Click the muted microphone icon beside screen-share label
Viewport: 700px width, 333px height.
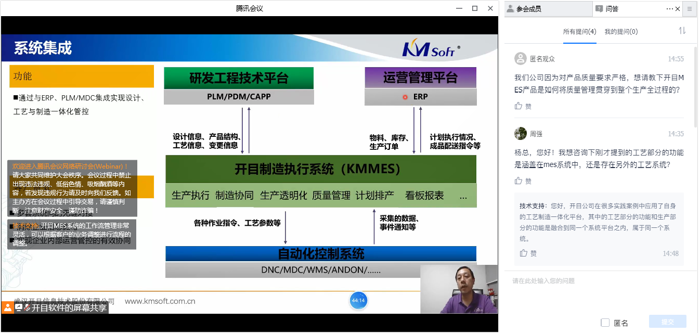pos(27,308)
